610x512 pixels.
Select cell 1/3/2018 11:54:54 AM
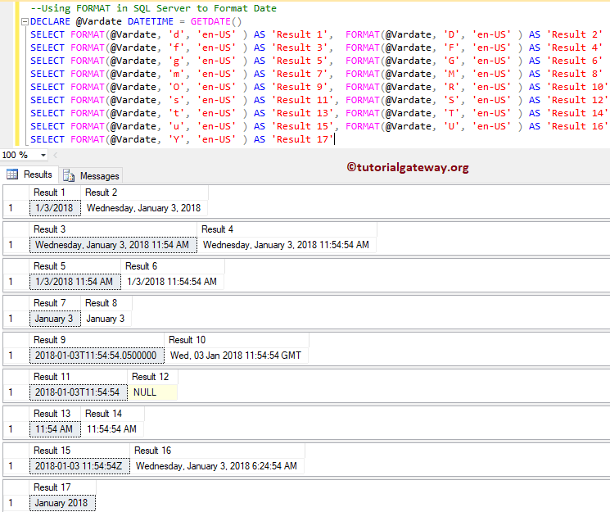click(x=172, y=282)
